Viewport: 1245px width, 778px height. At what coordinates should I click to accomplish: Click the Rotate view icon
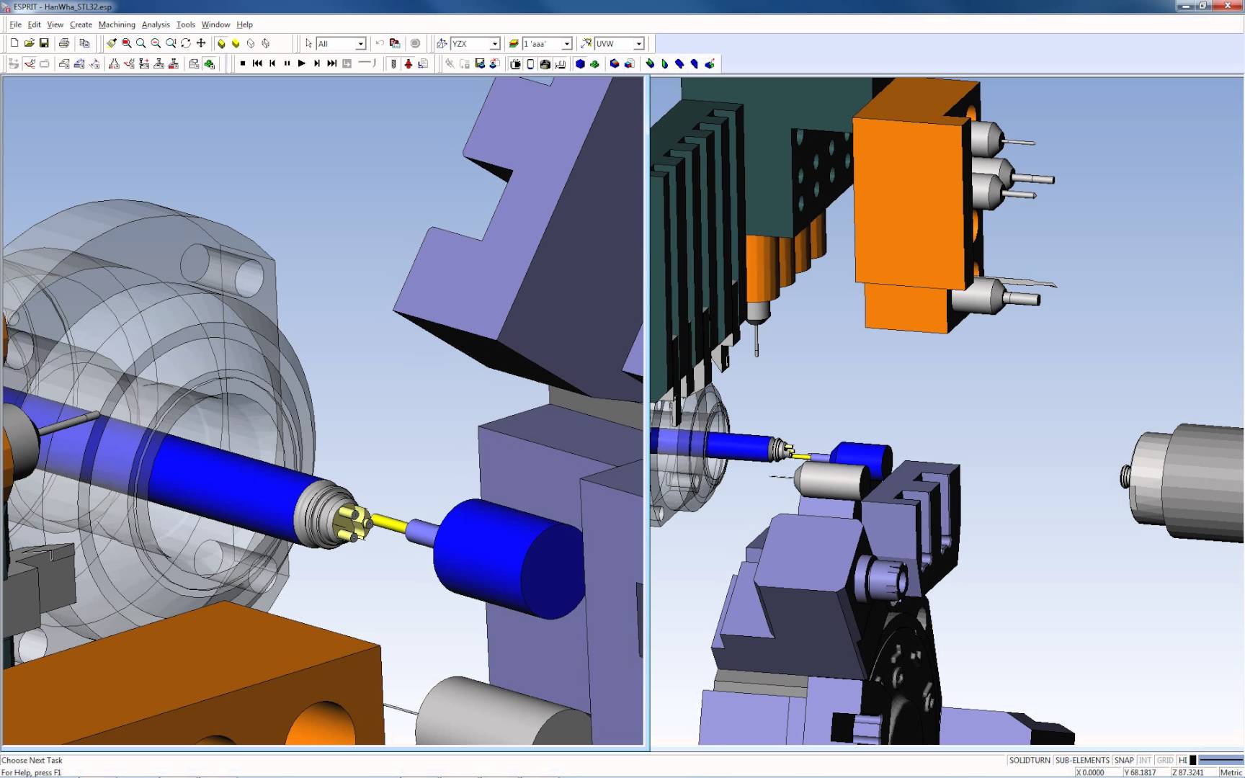186,43
